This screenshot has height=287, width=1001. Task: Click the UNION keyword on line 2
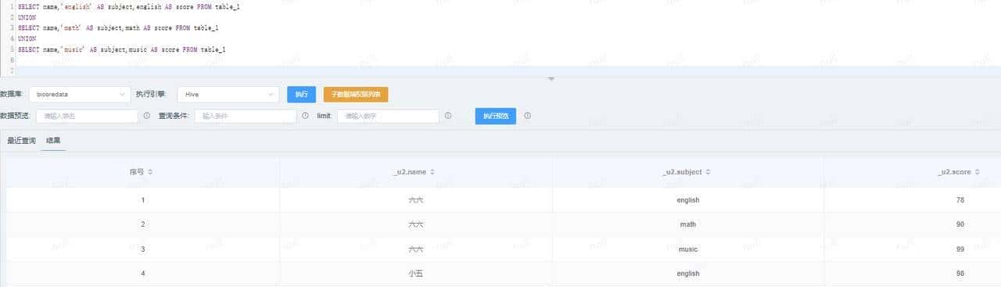tap(27, 16)
